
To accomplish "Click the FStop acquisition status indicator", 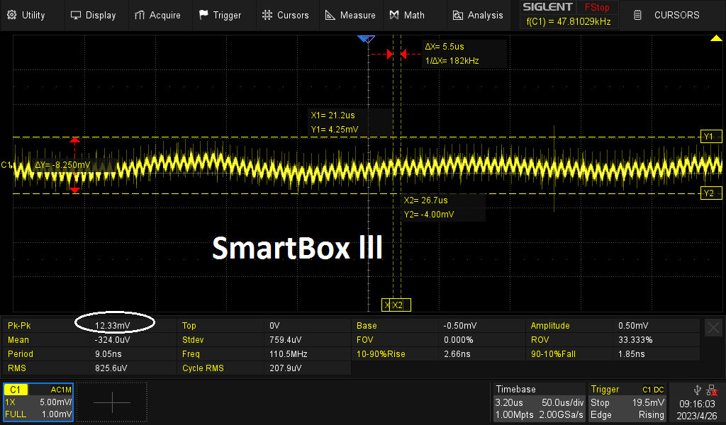I will pyautogui.click(x=597, y=7).
